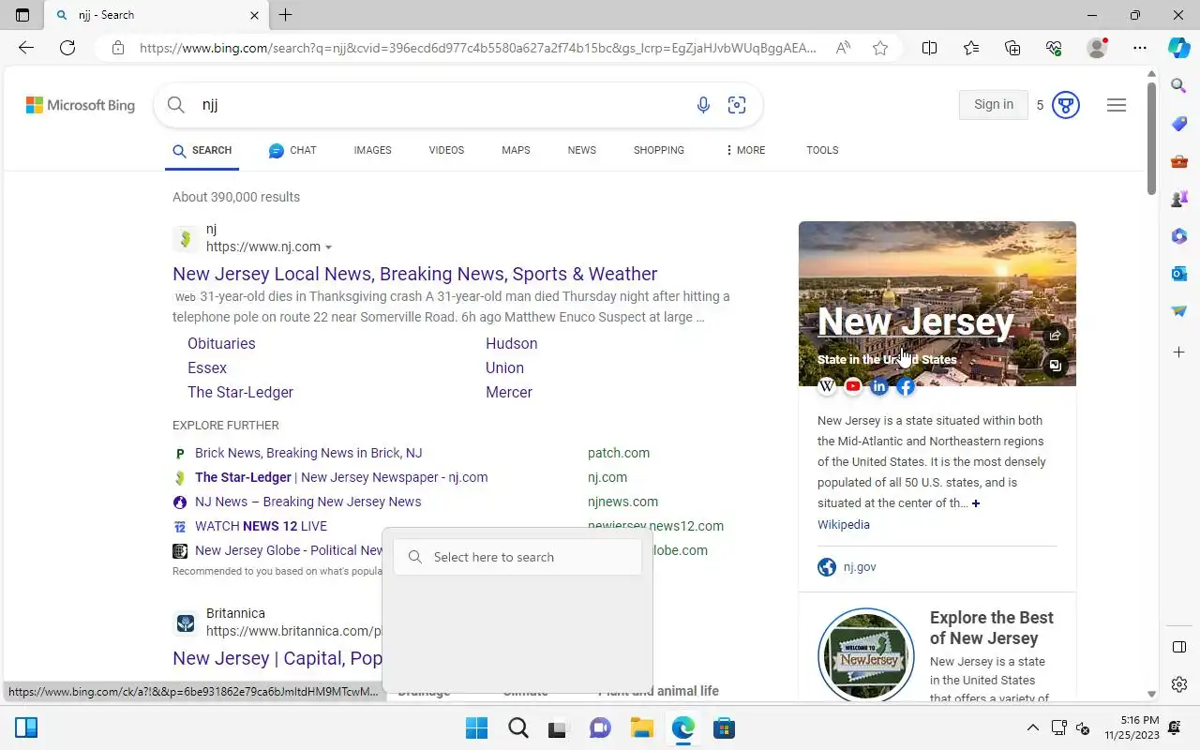Add an app to the Edge sidebar
This screenshot has width=1200, height=750.
tap(1179, 352)
